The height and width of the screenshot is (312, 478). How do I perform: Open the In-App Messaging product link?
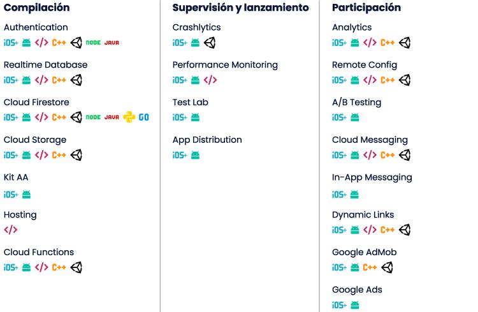tap(372, 177)
